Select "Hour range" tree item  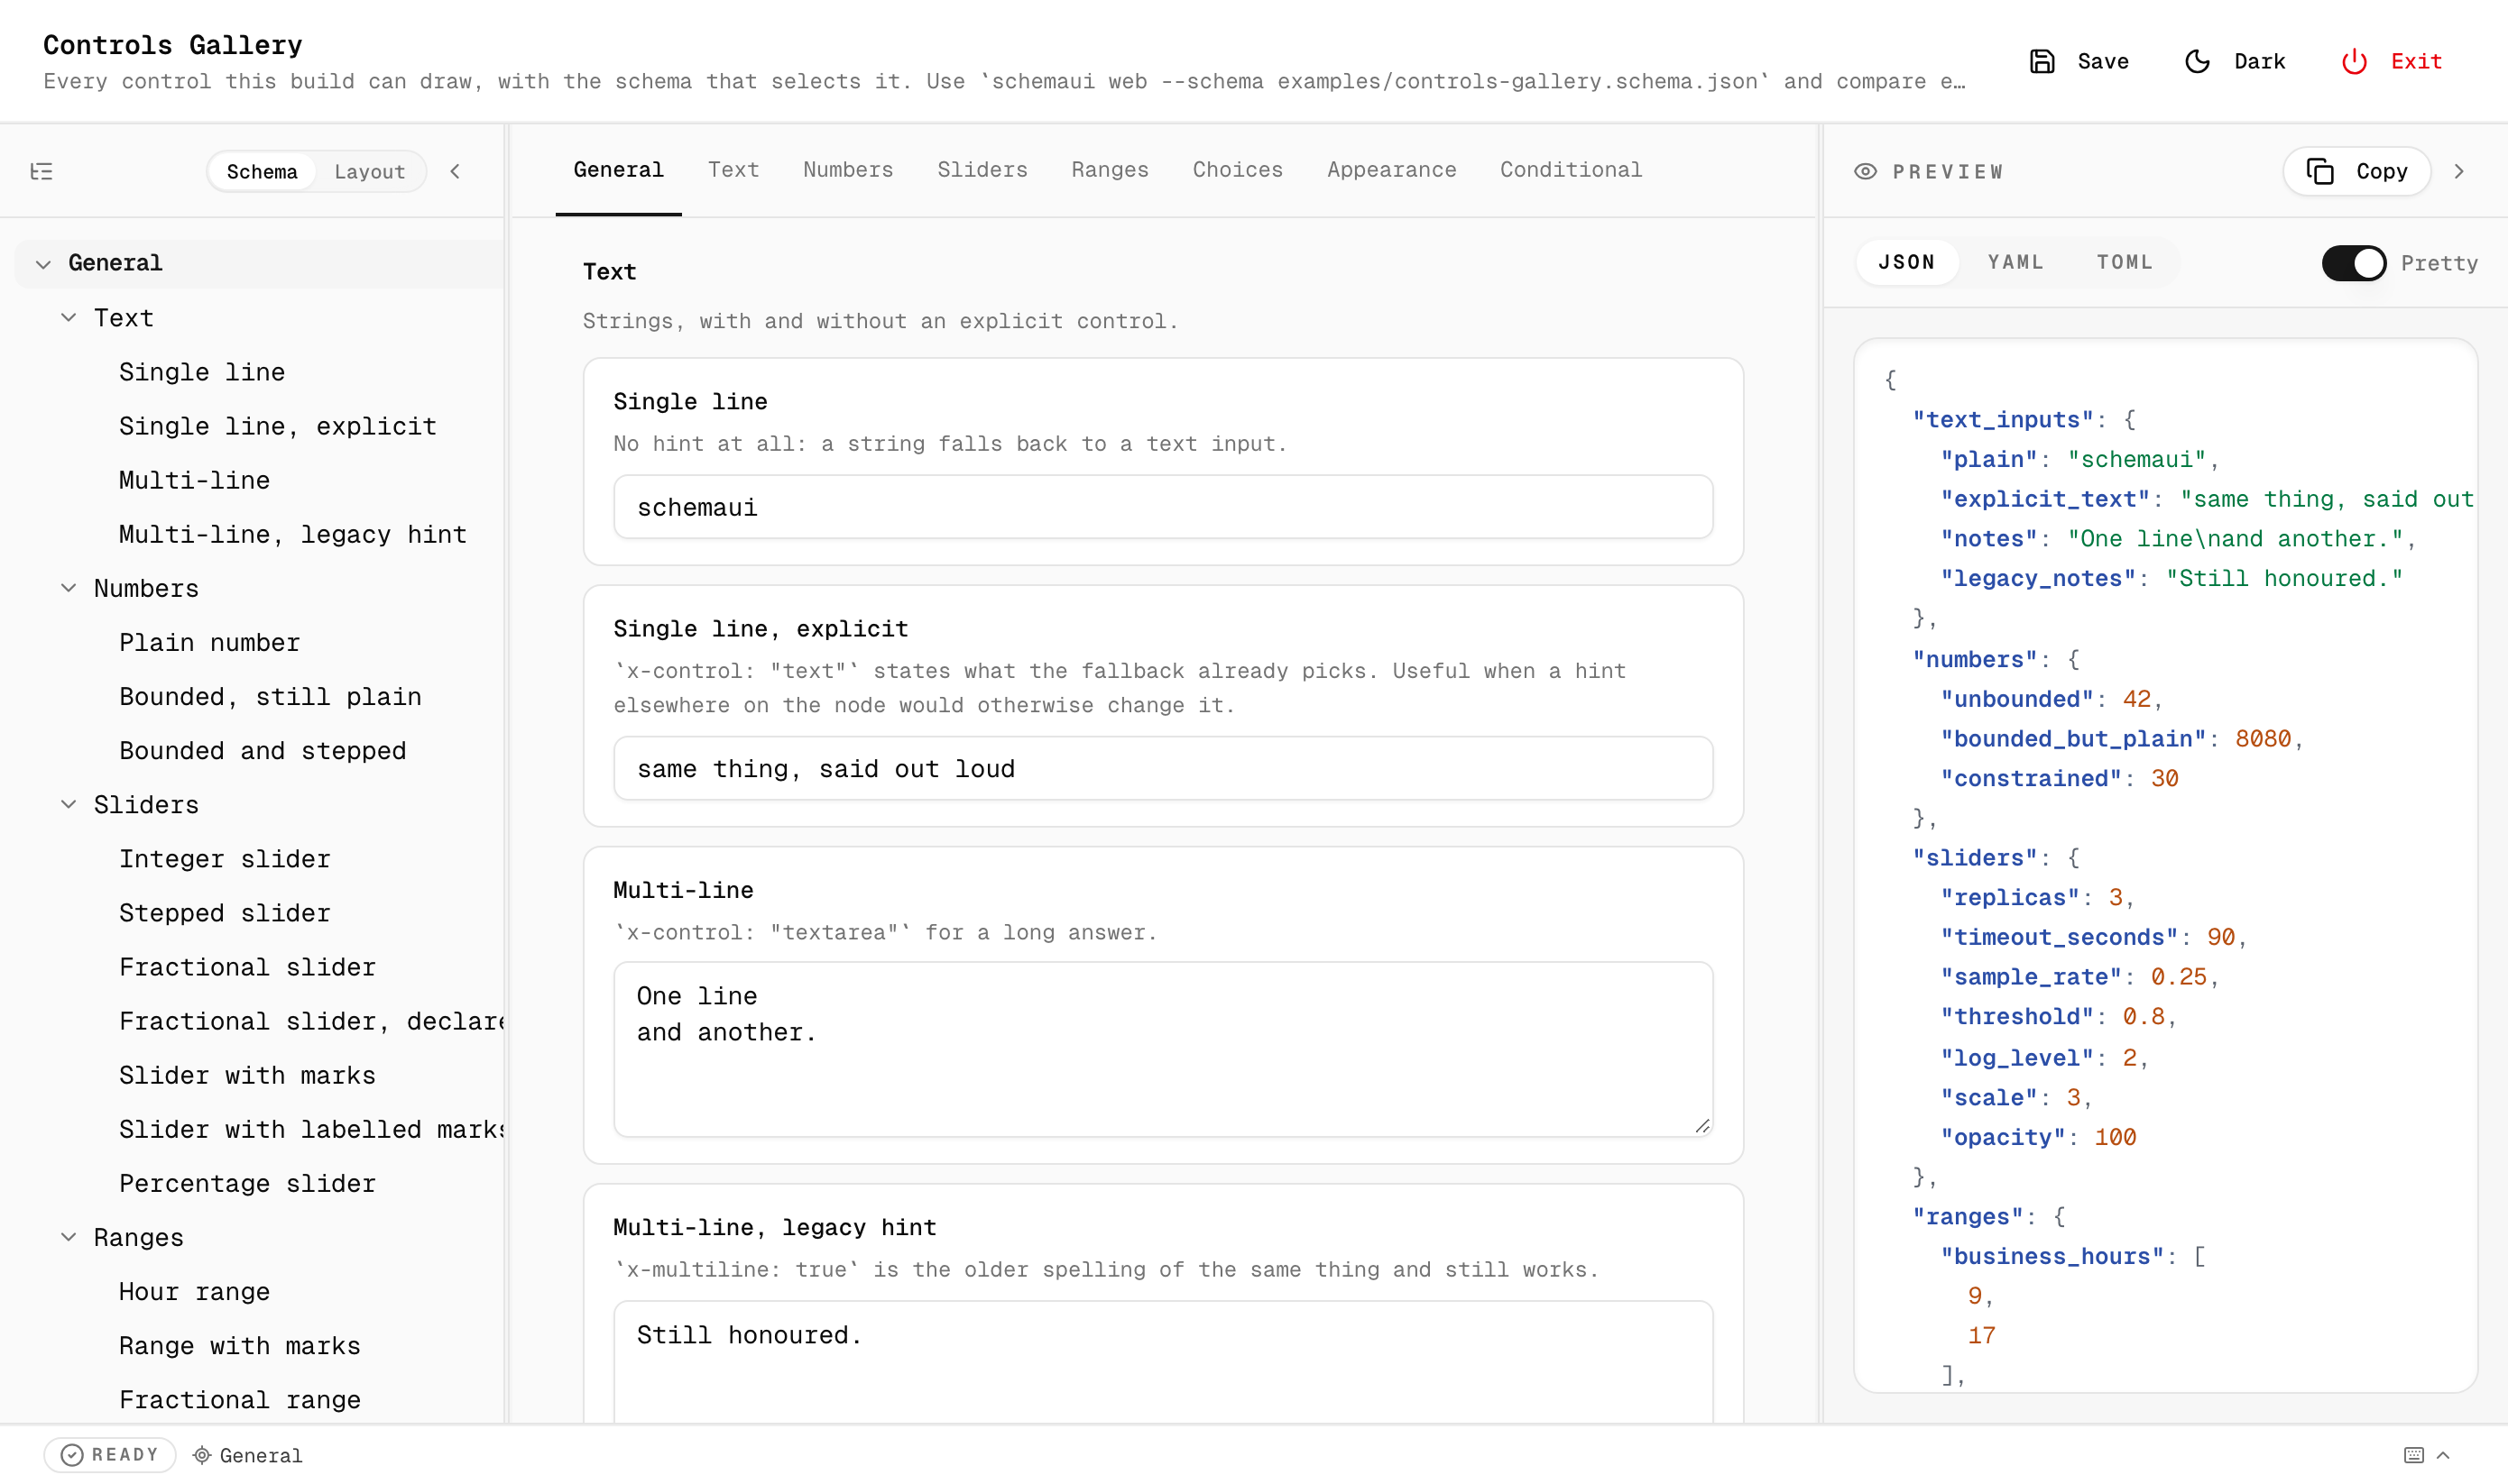[x=194, y=1291]
